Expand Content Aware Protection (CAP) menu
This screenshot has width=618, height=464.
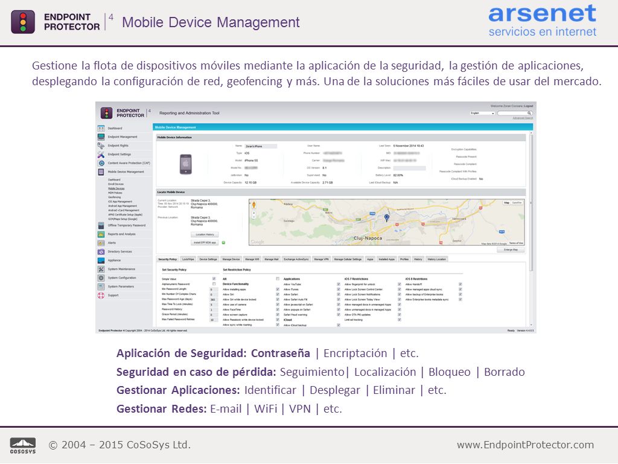129,163
